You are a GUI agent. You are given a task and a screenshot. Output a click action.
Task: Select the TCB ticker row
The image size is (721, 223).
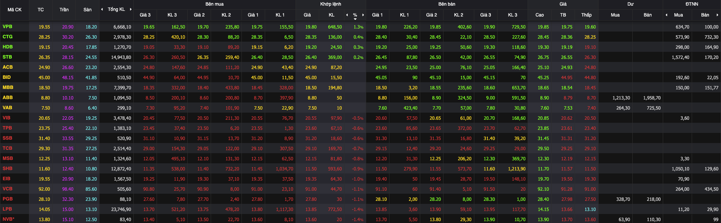point(360,148)
